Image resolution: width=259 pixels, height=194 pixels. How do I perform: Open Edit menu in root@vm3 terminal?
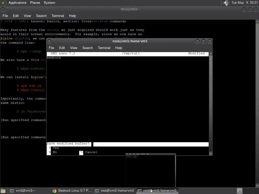(x=62, y=48)
